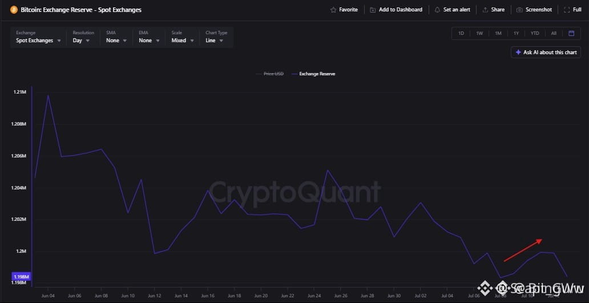
Task: Click the Bitcoin logo icon in title
Action: [x=14, y=10]
